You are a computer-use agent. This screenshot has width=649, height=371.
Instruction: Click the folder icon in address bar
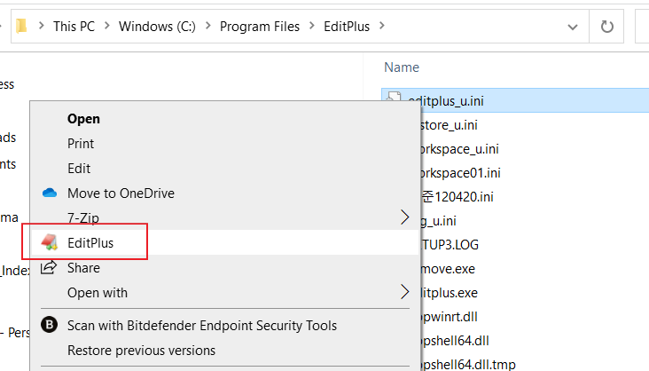[x=21, y=26]
